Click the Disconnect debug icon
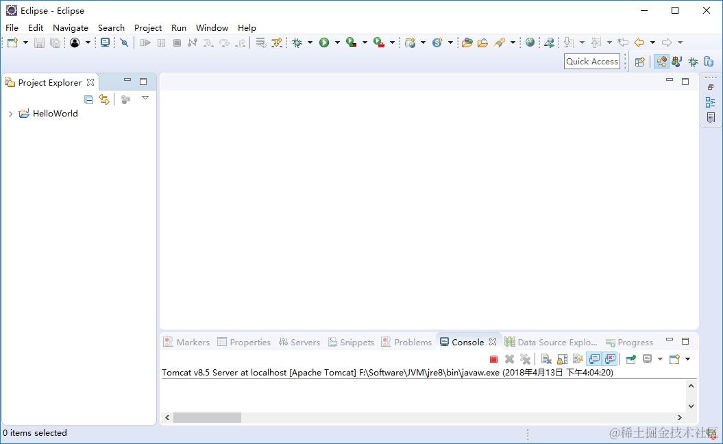 pos(193,43)
